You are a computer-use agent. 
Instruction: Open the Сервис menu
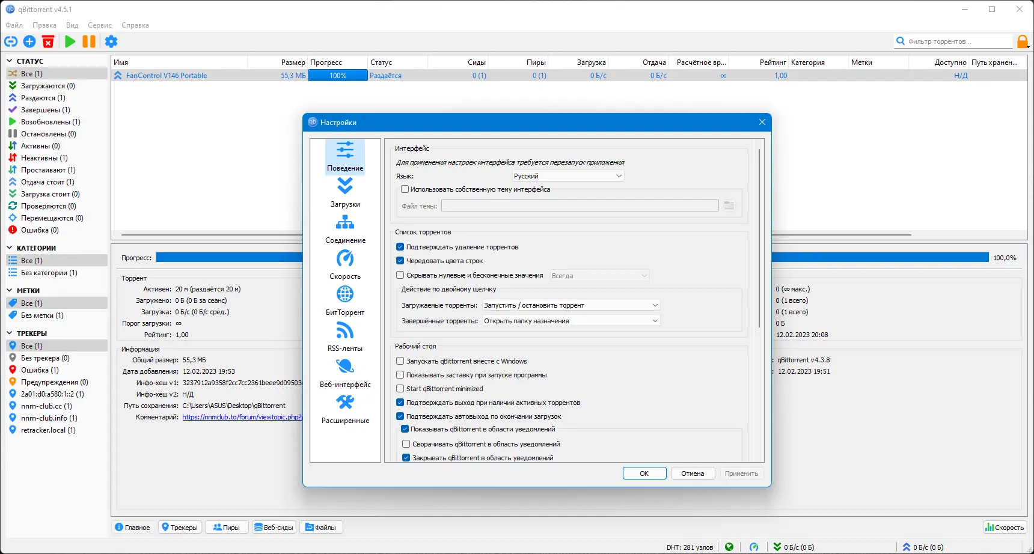100,25
